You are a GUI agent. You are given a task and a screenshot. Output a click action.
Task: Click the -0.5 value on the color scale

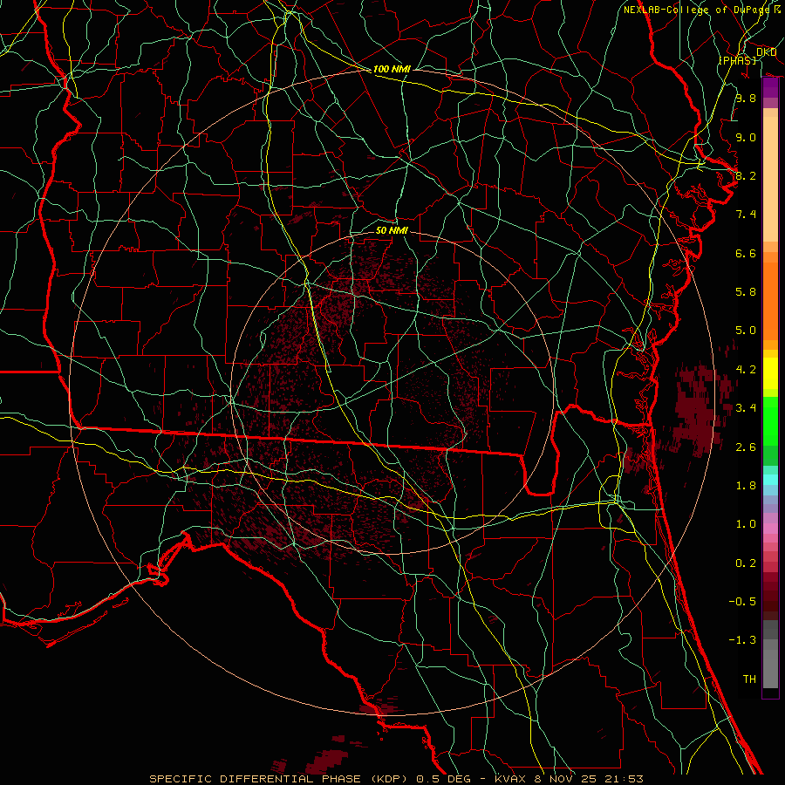pyautogui.click(x=742, y=602)
